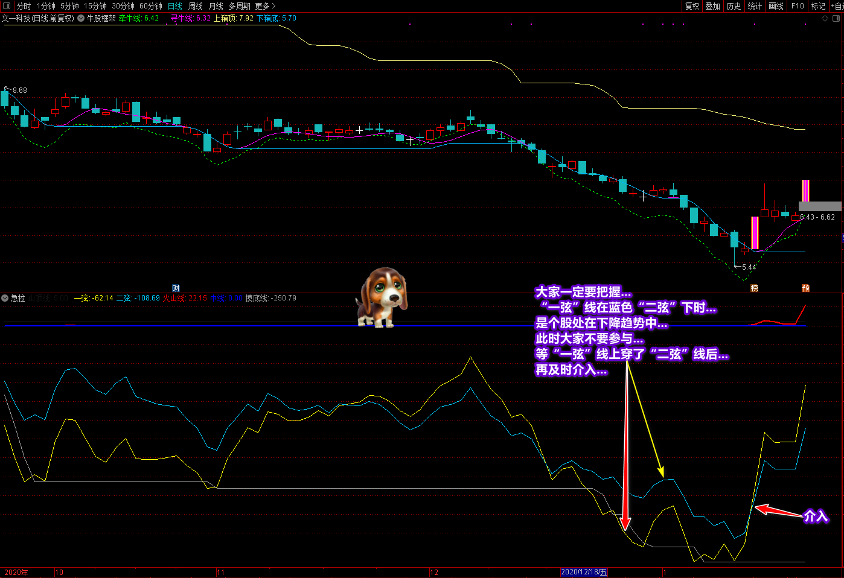Image resolution: width=844 pixels, height=578 pixels.
Task: Click month 1 on time axis
Action: [665, 573]
